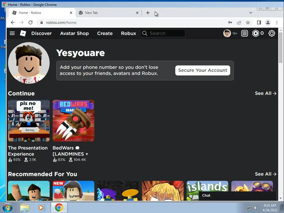Click the large Yesyouare avatar picture
The image size is (284, 213).
29,63
